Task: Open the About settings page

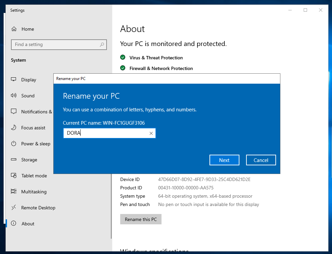Action: (28, 224)
